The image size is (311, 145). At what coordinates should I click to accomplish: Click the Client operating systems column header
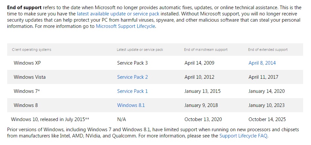coord(32,50)
